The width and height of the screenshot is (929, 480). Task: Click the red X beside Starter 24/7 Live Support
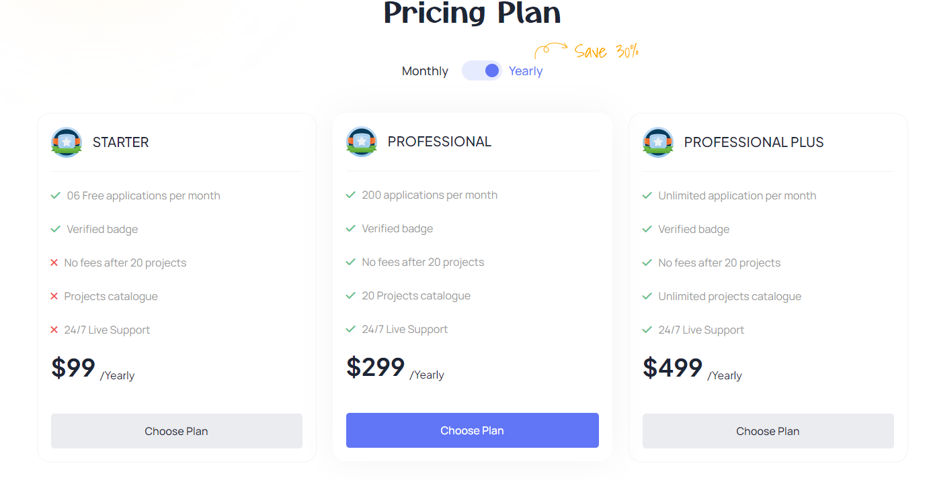coord(54,330)
